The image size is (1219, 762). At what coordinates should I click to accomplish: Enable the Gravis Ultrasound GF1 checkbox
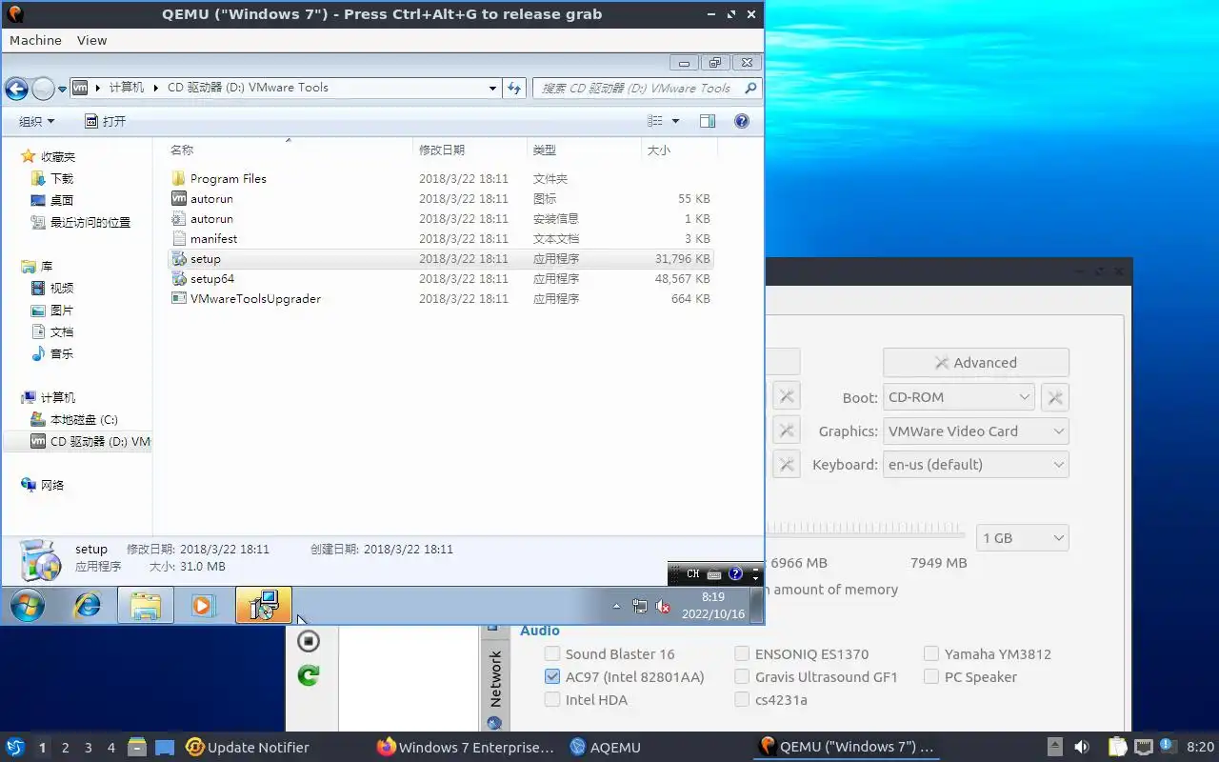(x=742, y=676)
